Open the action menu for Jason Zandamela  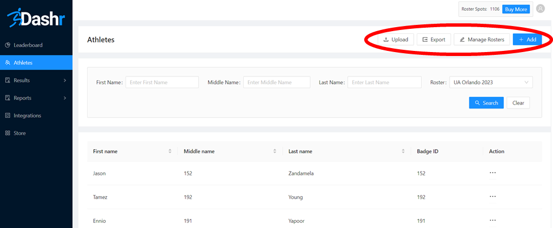click(492, 173)
